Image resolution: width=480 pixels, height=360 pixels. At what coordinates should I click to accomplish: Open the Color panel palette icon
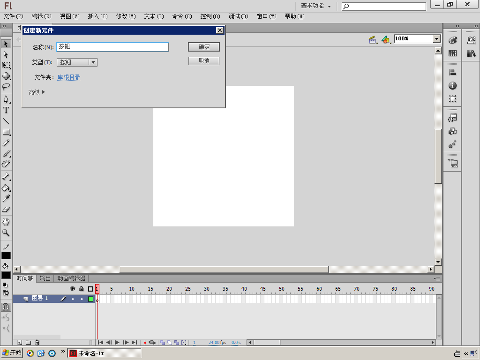point(452,40)
